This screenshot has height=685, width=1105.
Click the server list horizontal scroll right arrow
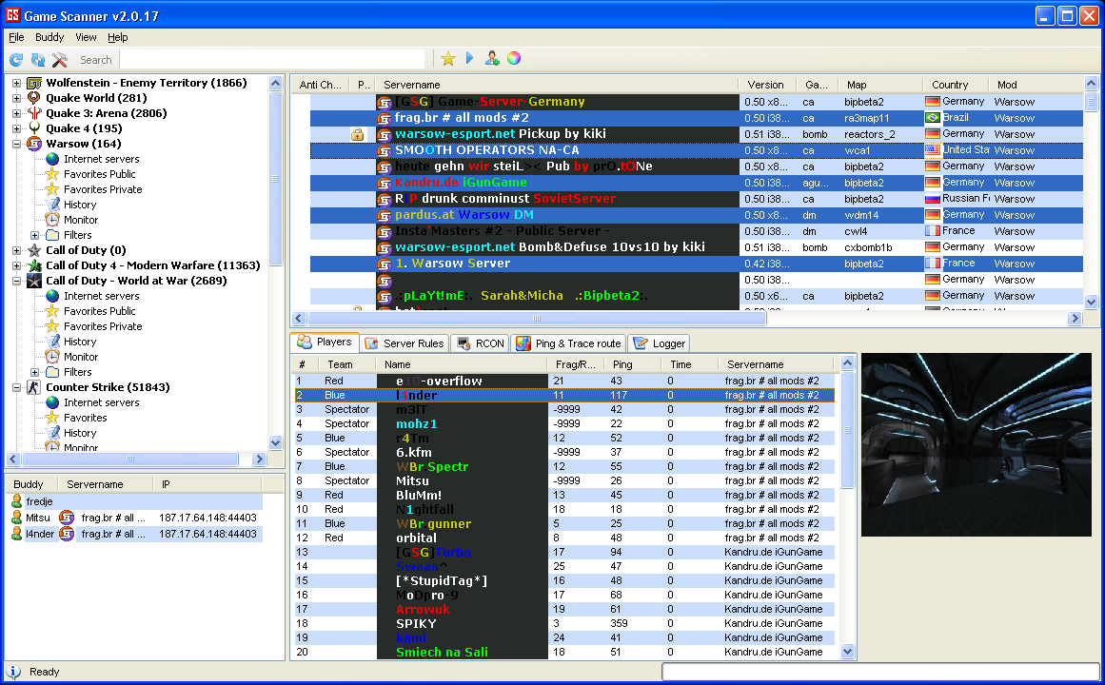click(1075, 319)
